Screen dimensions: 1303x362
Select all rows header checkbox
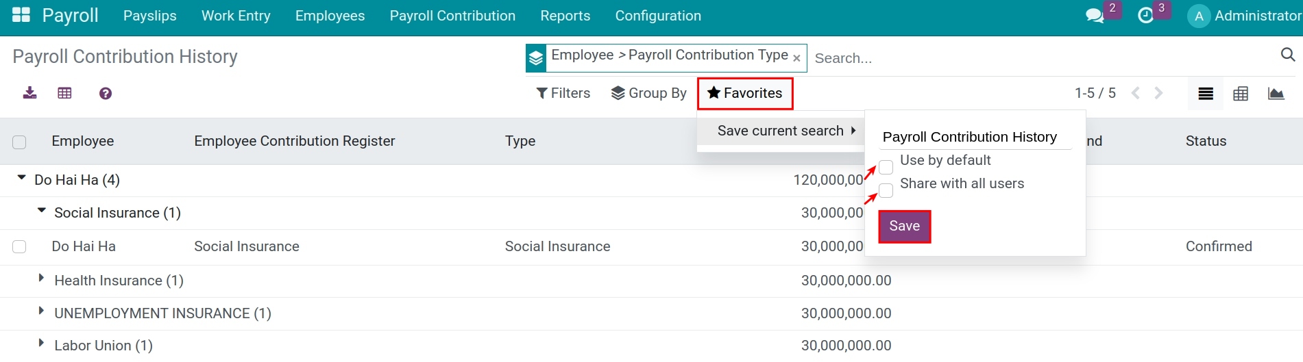(x=19, y=142)
